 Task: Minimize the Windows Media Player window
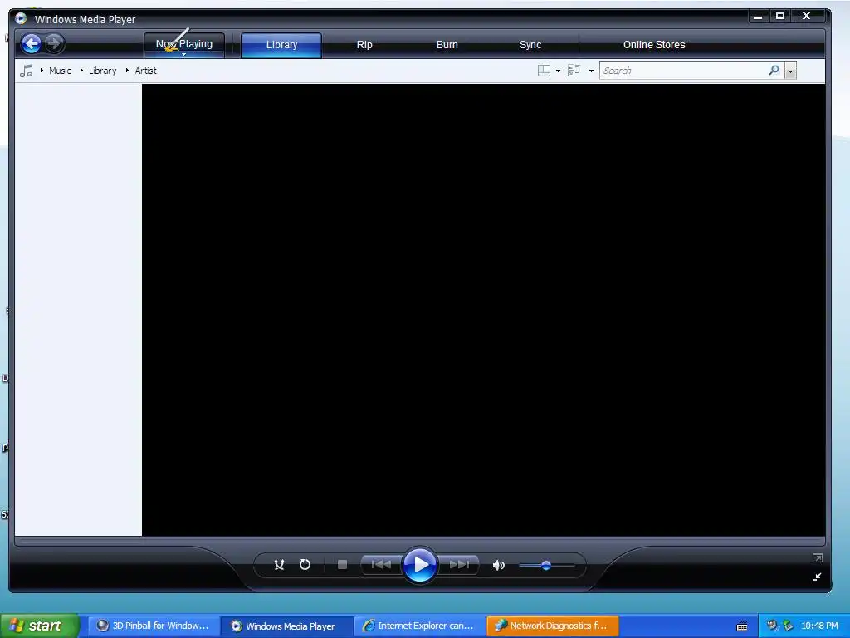tap(759, 17)
